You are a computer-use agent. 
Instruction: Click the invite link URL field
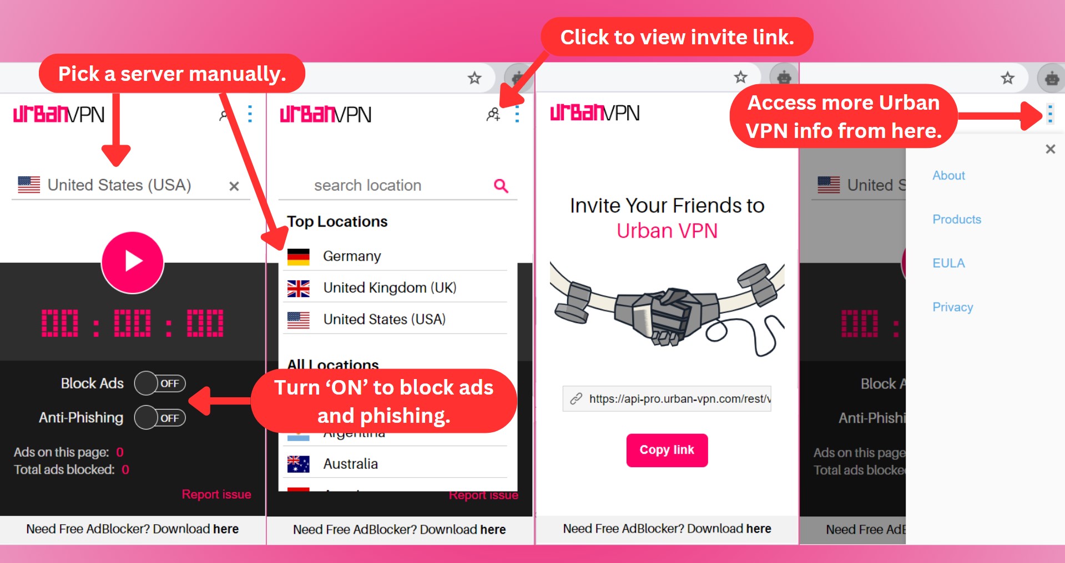click(x=667, y=398)
